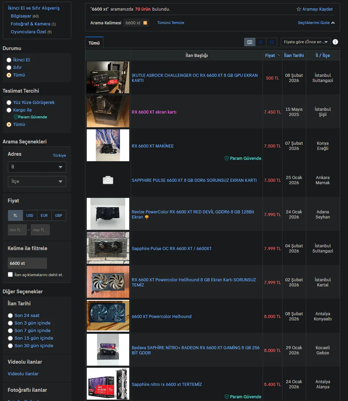Remove the 6600 xt search keyword tag

pos(145,23)
